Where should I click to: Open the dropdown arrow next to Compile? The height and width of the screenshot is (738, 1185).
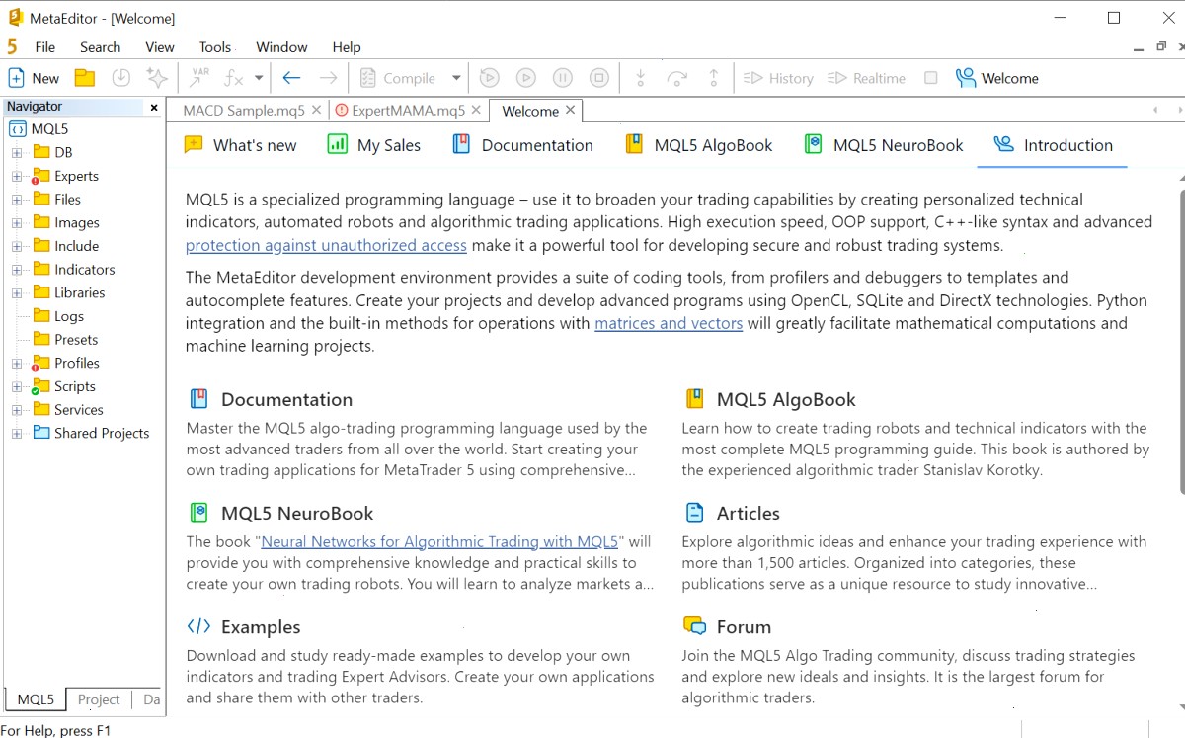point(456,78)
